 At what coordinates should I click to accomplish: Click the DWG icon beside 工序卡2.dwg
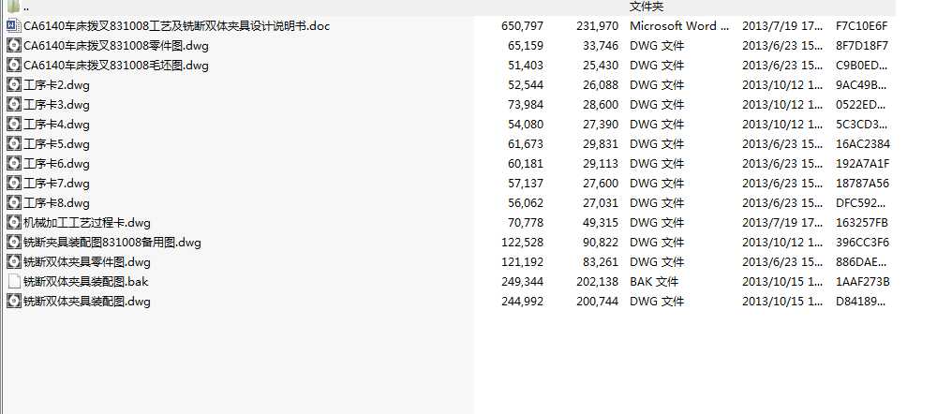[13, 85]
